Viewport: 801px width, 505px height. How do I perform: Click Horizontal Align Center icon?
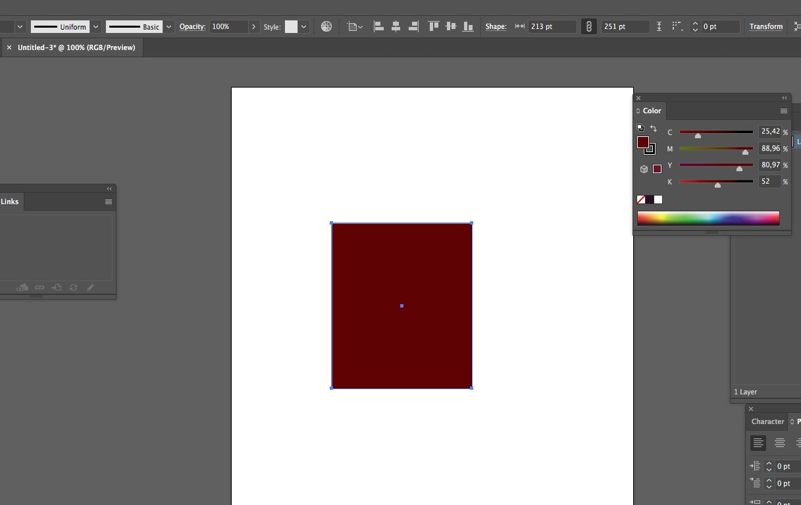[396, 26]
